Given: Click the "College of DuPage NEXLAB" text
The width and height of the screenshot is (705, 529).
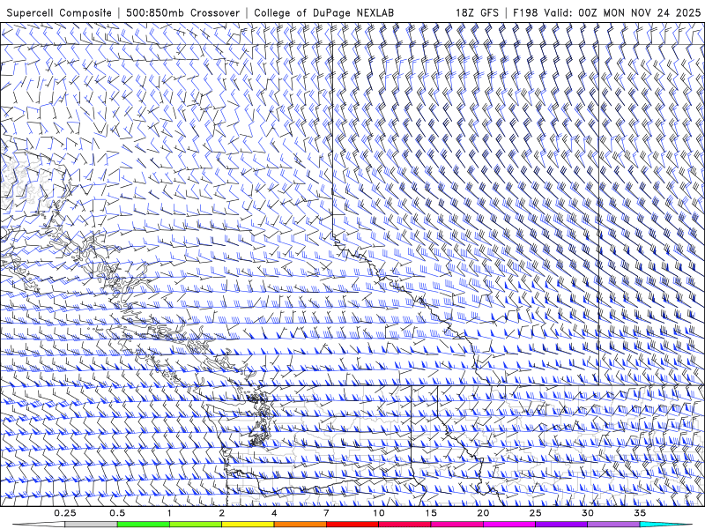Looking at the screenshot, I should coord(324,12).
